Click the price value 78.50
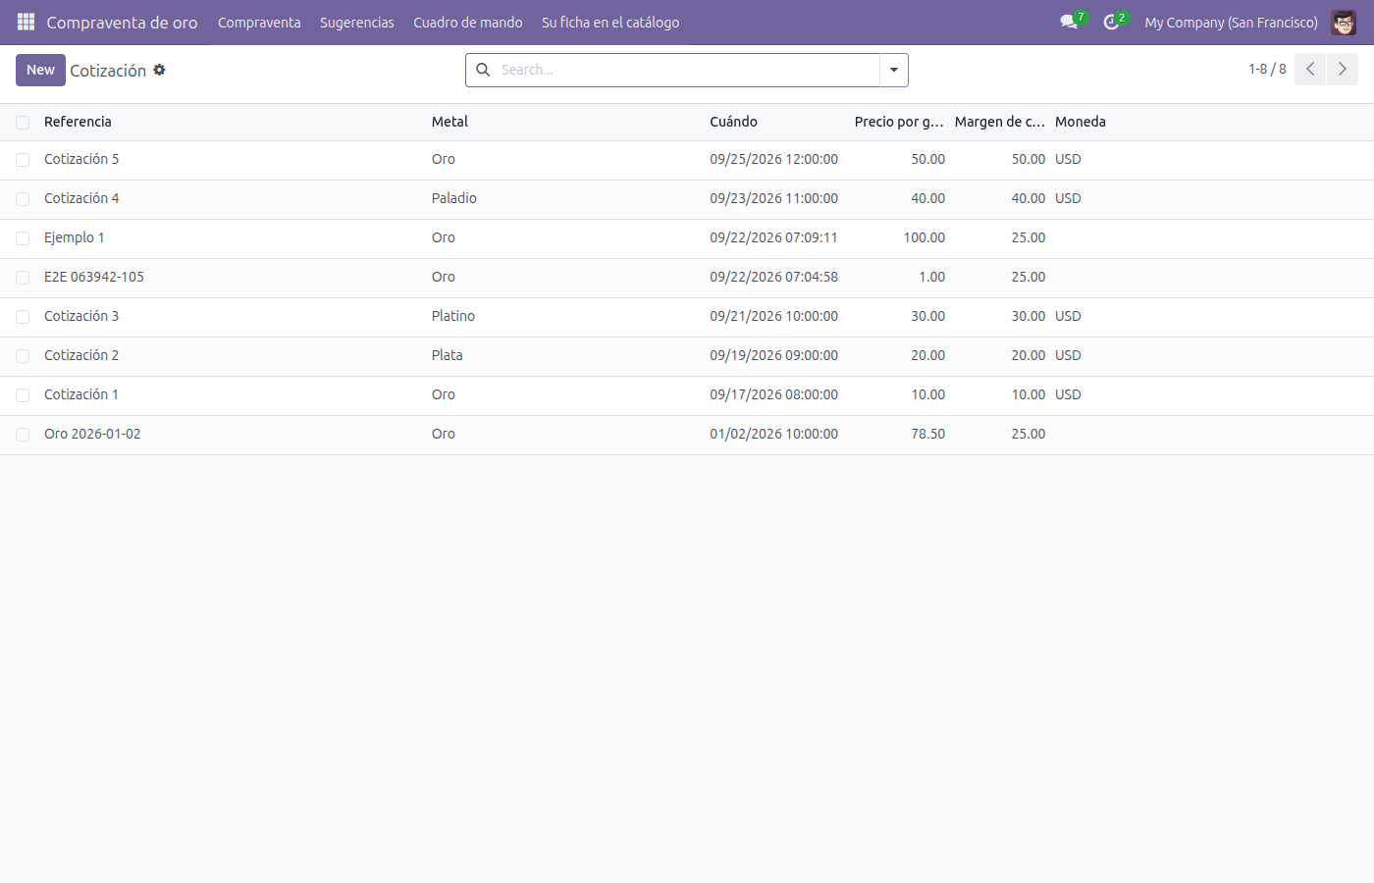The image size is (1374, 883). (927, 434)
